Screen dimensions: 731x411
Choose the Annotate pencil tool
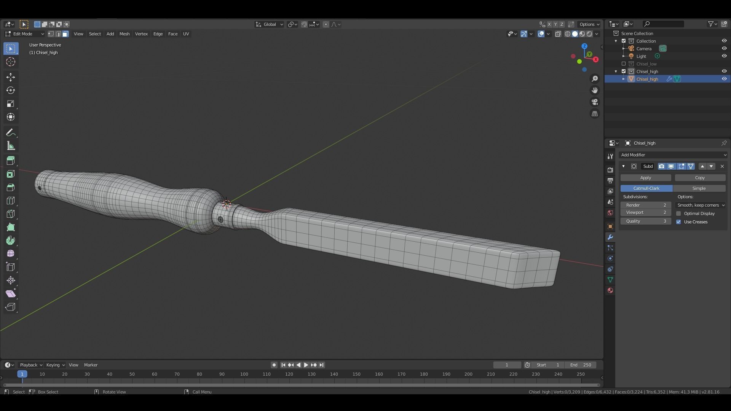11,133
